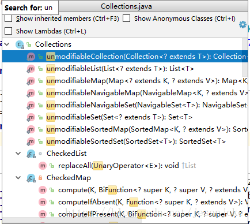Screen dimensions: 250x224
Task: Enable Show Lambdas checkbox
Action: click(8, 31)
